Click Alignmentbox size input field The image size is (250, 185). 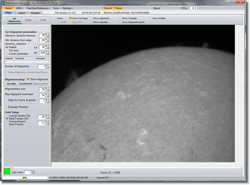click(x=42, y=89)
